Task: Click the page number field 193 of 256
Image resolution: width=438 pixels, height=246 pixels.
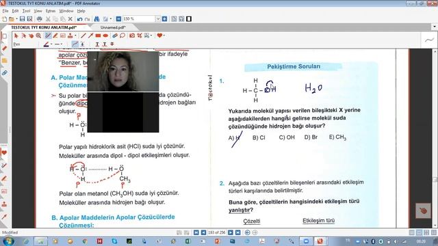Action: click(217, 232)
